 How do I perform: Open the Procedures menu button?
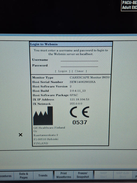click(6, 176)
